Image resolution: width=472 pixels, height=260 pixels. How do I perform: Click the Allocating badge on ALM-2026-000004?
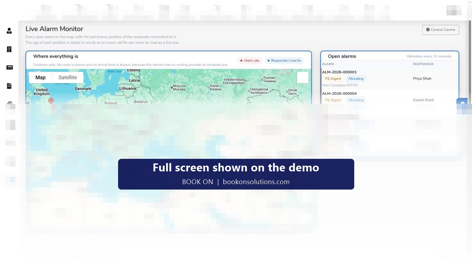click(x=356, y=100)
